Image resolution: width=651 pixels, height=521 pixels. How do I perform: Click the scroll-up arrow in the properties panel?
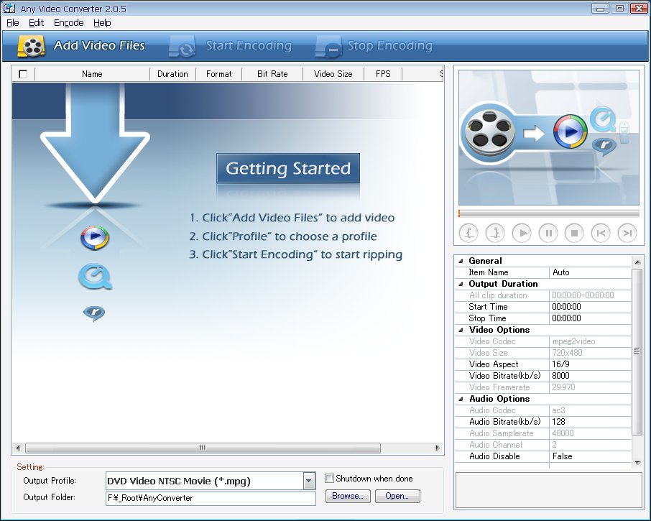click(637, 262)
